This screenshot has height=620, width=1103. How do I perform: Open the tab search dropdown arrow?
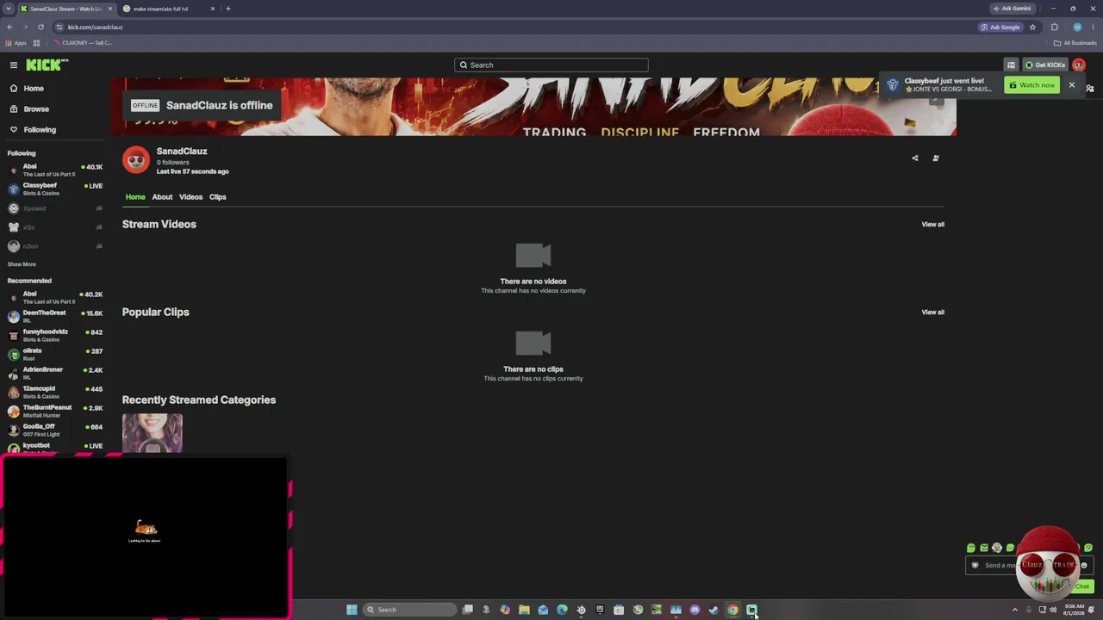pyautogui.click(x=8, y=9)
